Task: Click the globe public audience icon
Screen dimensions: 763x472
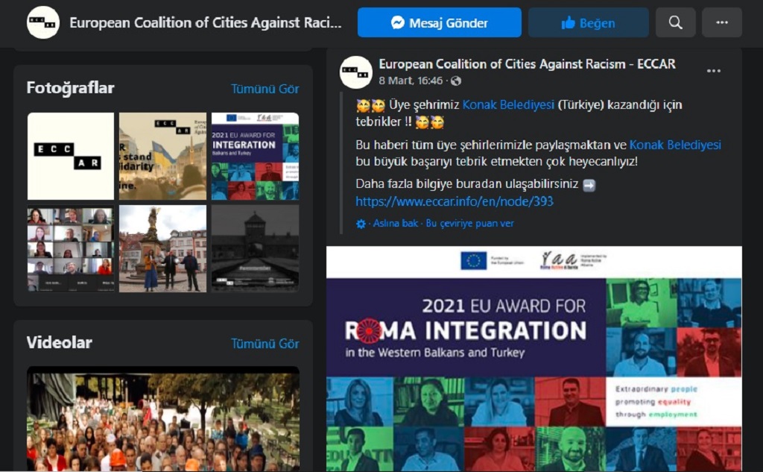Action: pyautogui.click(x=456, y=81)
